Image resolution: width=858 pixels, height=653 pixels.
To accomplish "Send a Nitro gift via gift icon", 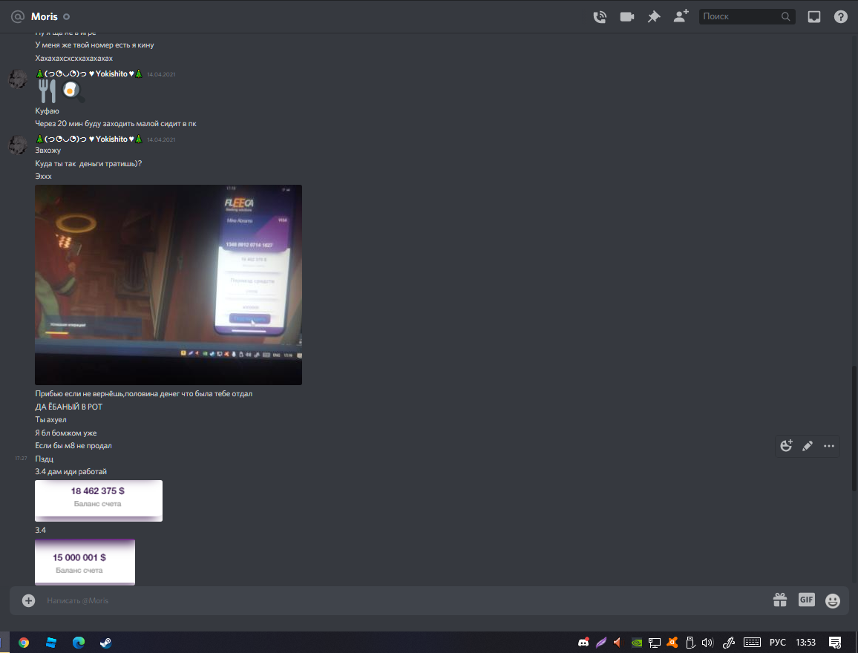I will tap(779, 600).
